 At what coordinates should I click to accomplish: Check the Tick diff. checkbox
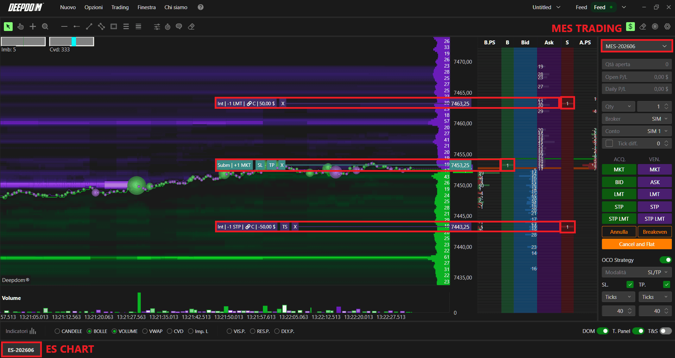[609, 143]
